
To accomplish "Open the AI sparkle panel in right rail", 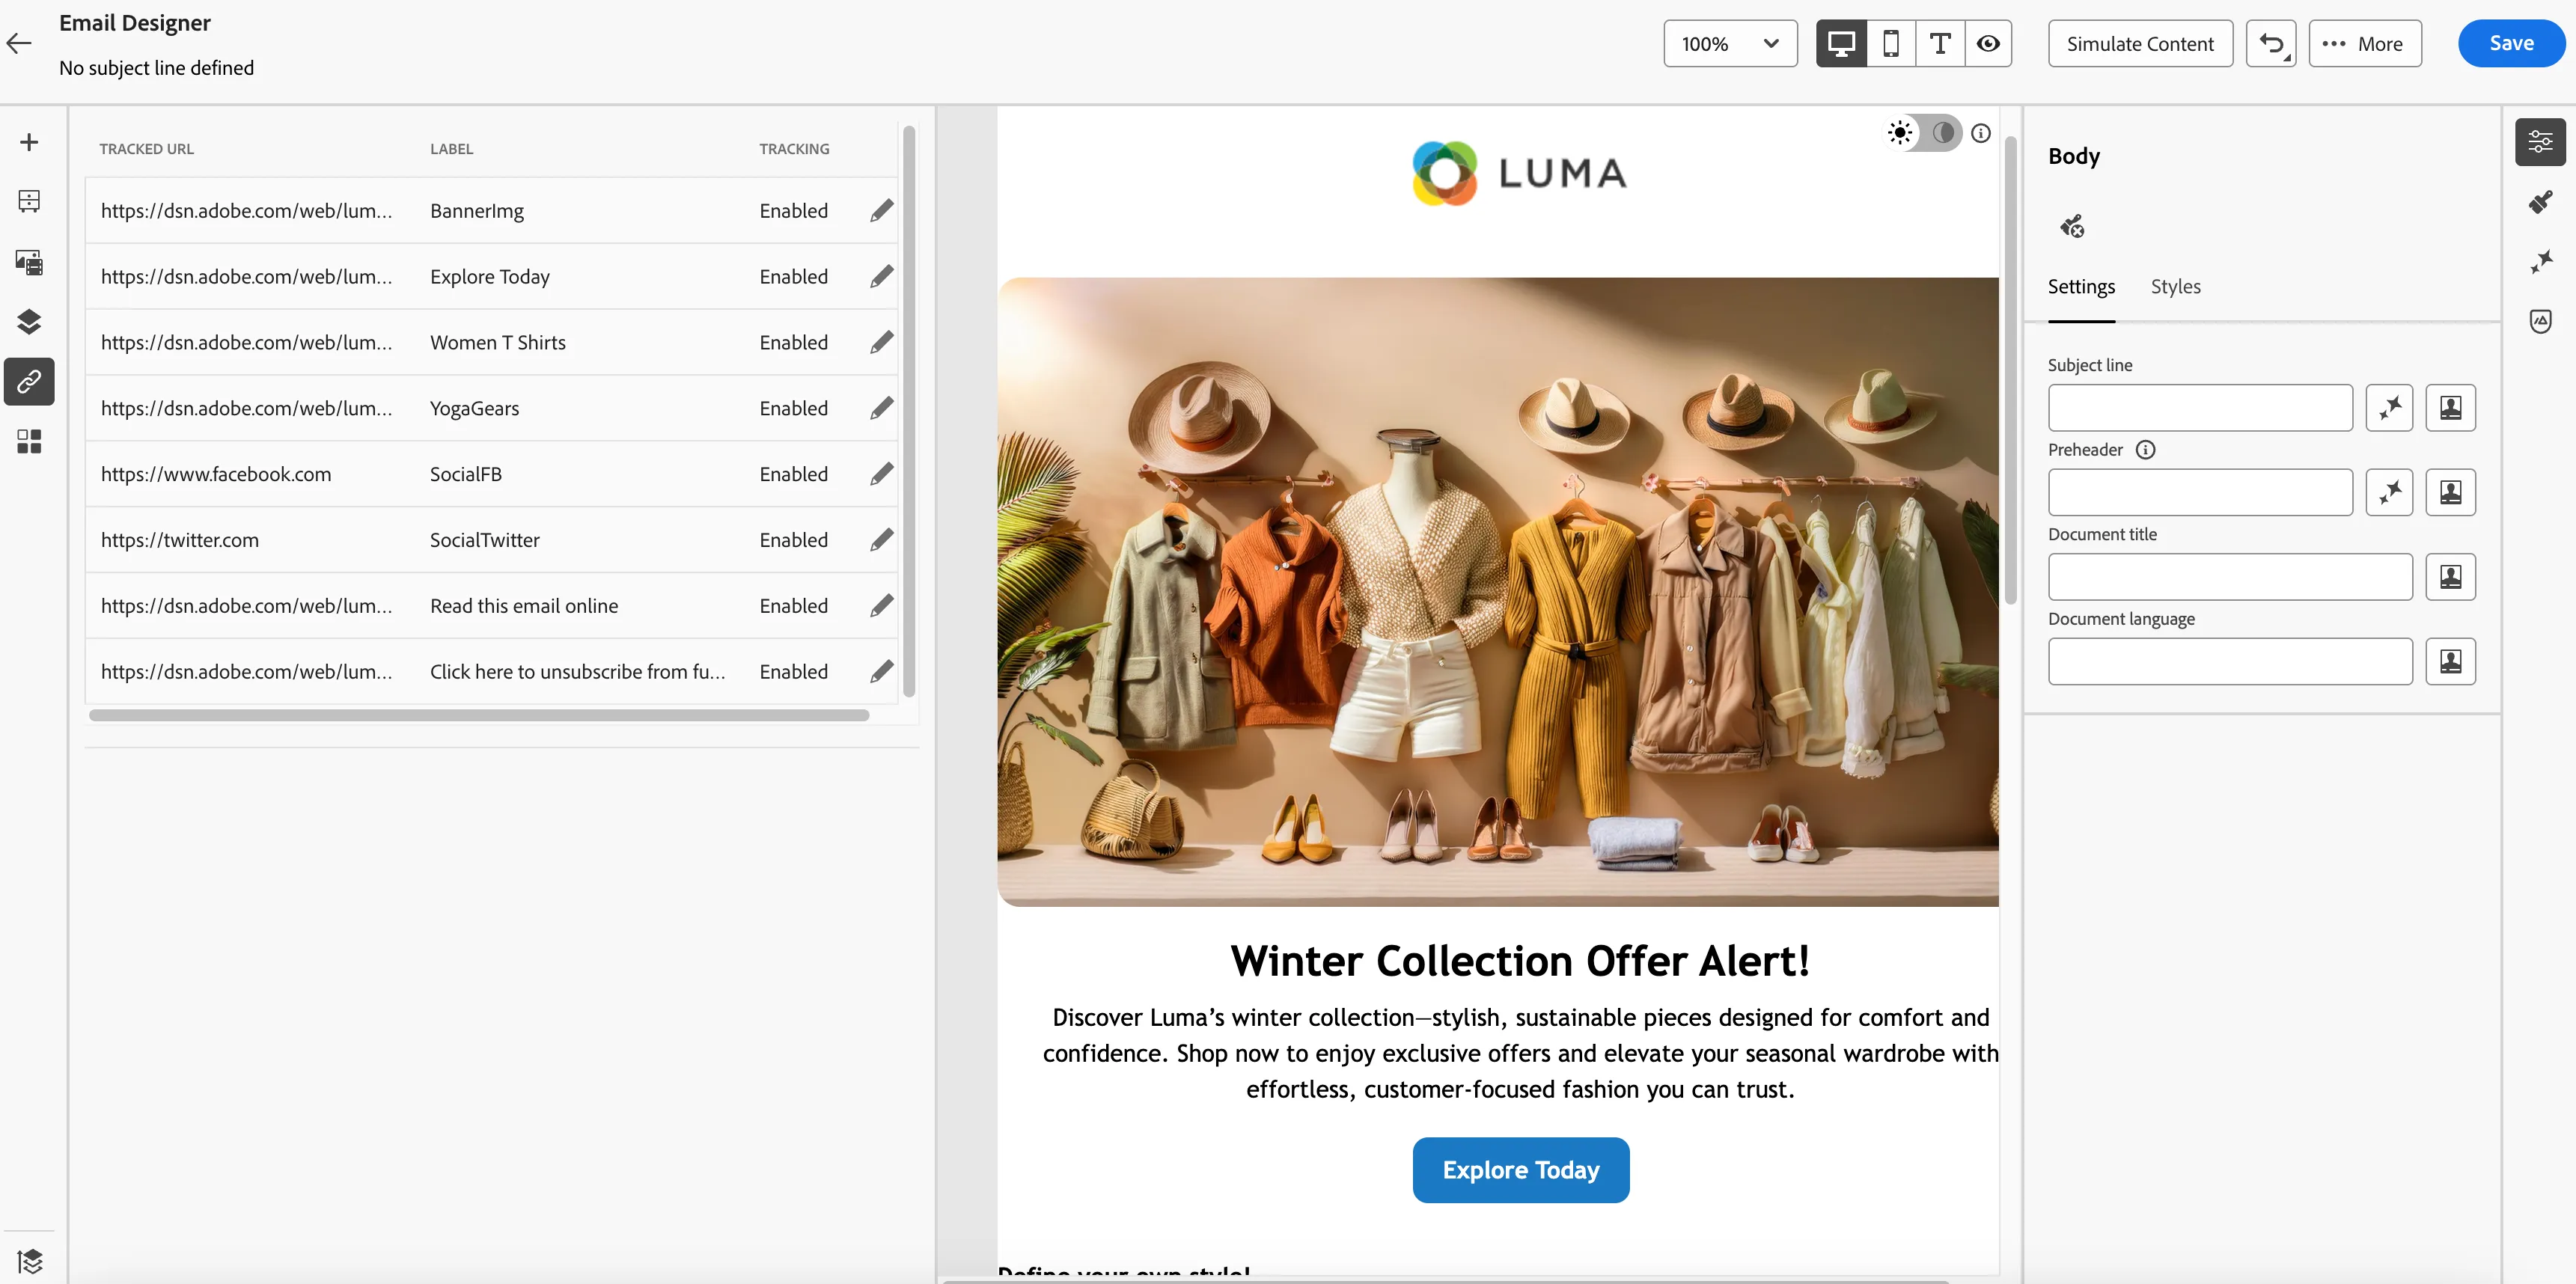I will [x=2540, y=261].
